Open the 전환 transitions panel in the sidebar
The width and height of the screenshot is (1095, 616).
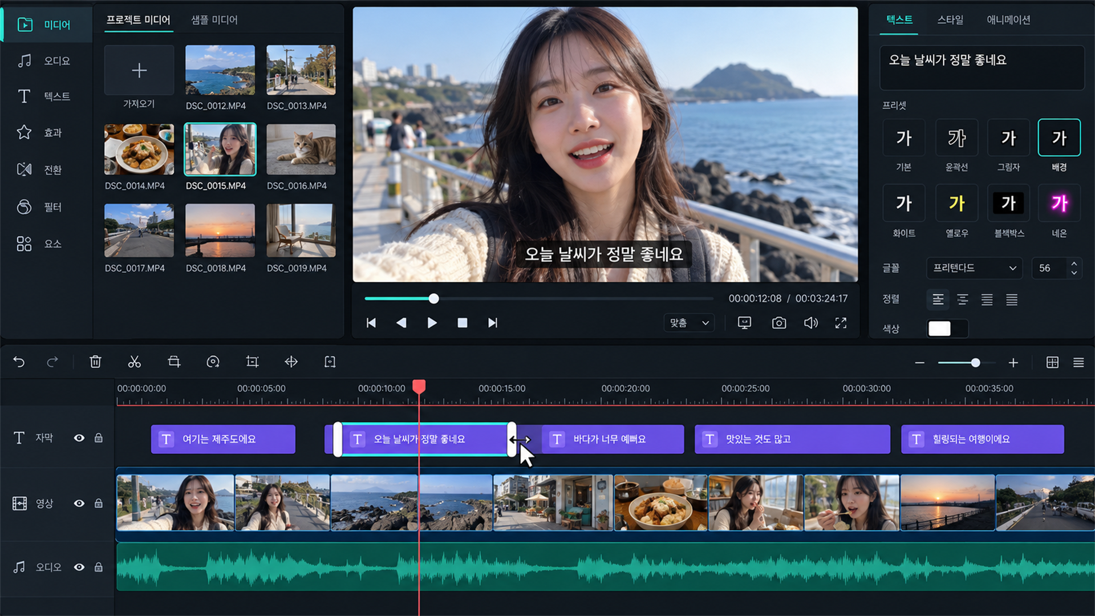(x=46, y=169)
